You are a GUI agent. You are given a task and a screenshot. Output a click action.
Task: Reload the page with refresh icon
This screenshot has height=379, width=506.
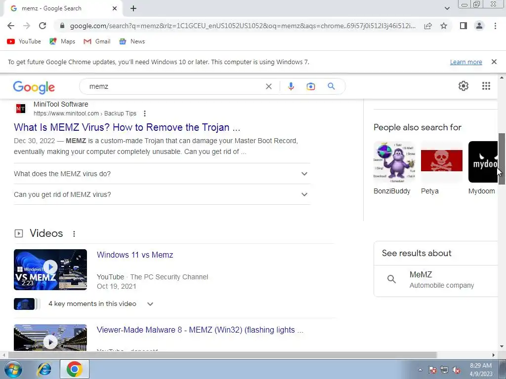[42, 26]
